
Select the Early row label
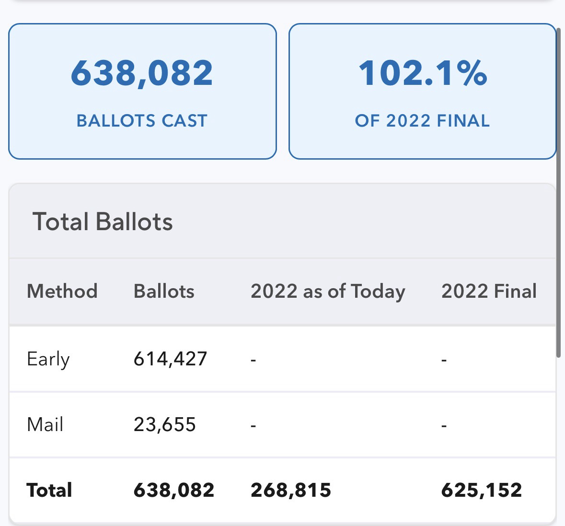(x=48, y=359)
